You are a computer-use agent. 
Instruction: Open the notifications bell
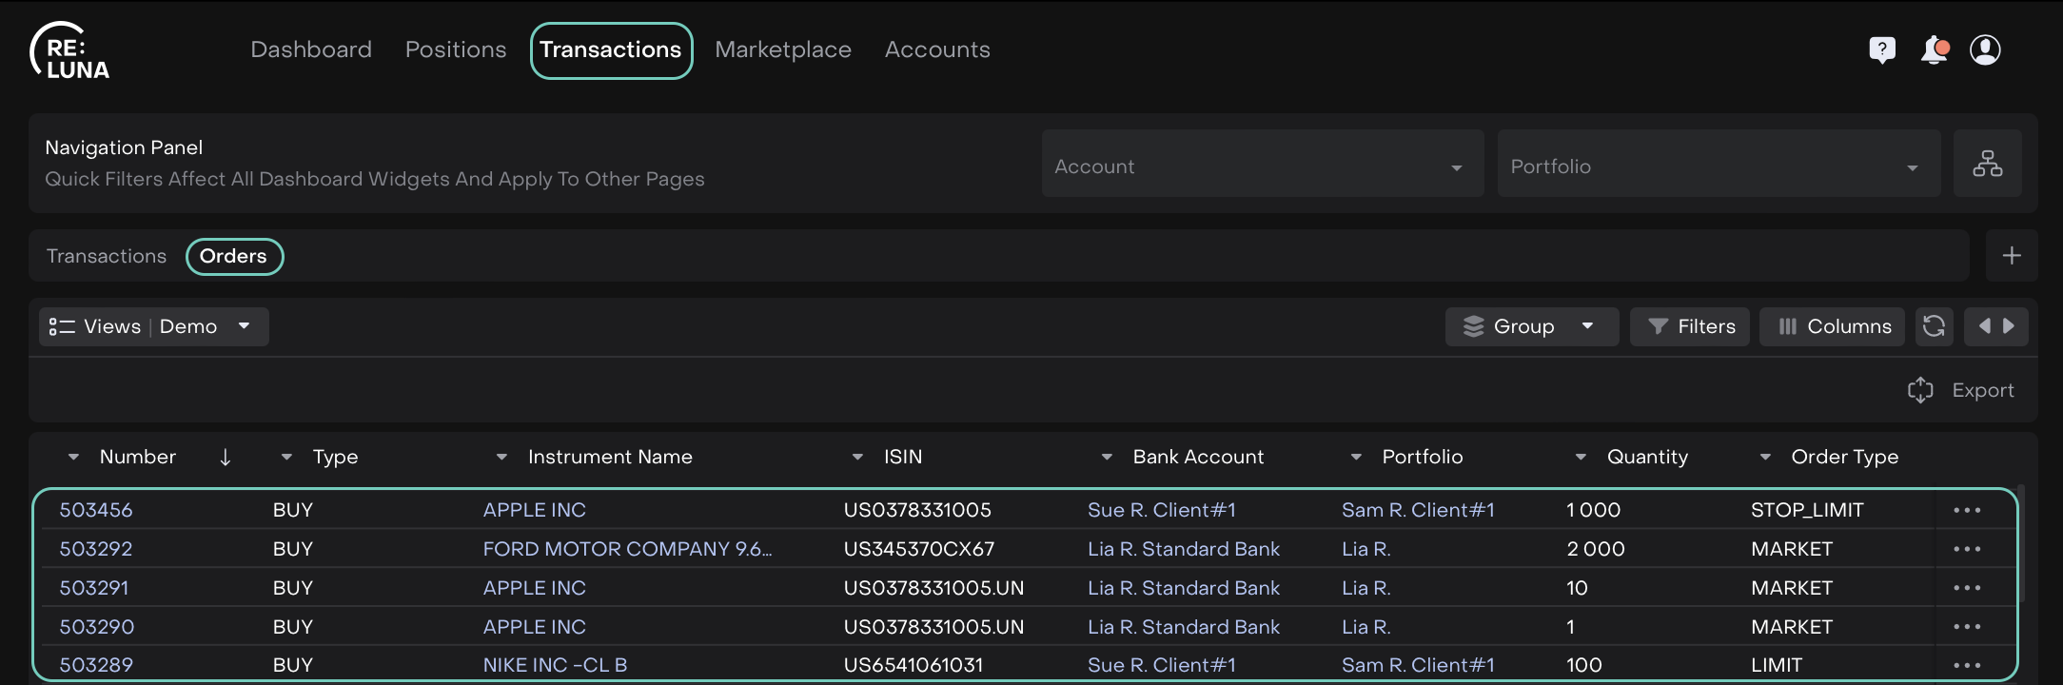[x=1934, y=49]
